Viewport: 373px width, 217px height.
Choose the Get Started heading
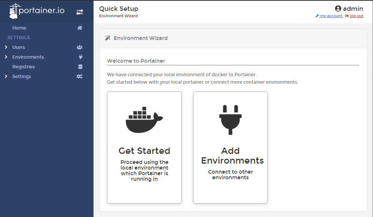pyautogui.click(x=144, y=151)
